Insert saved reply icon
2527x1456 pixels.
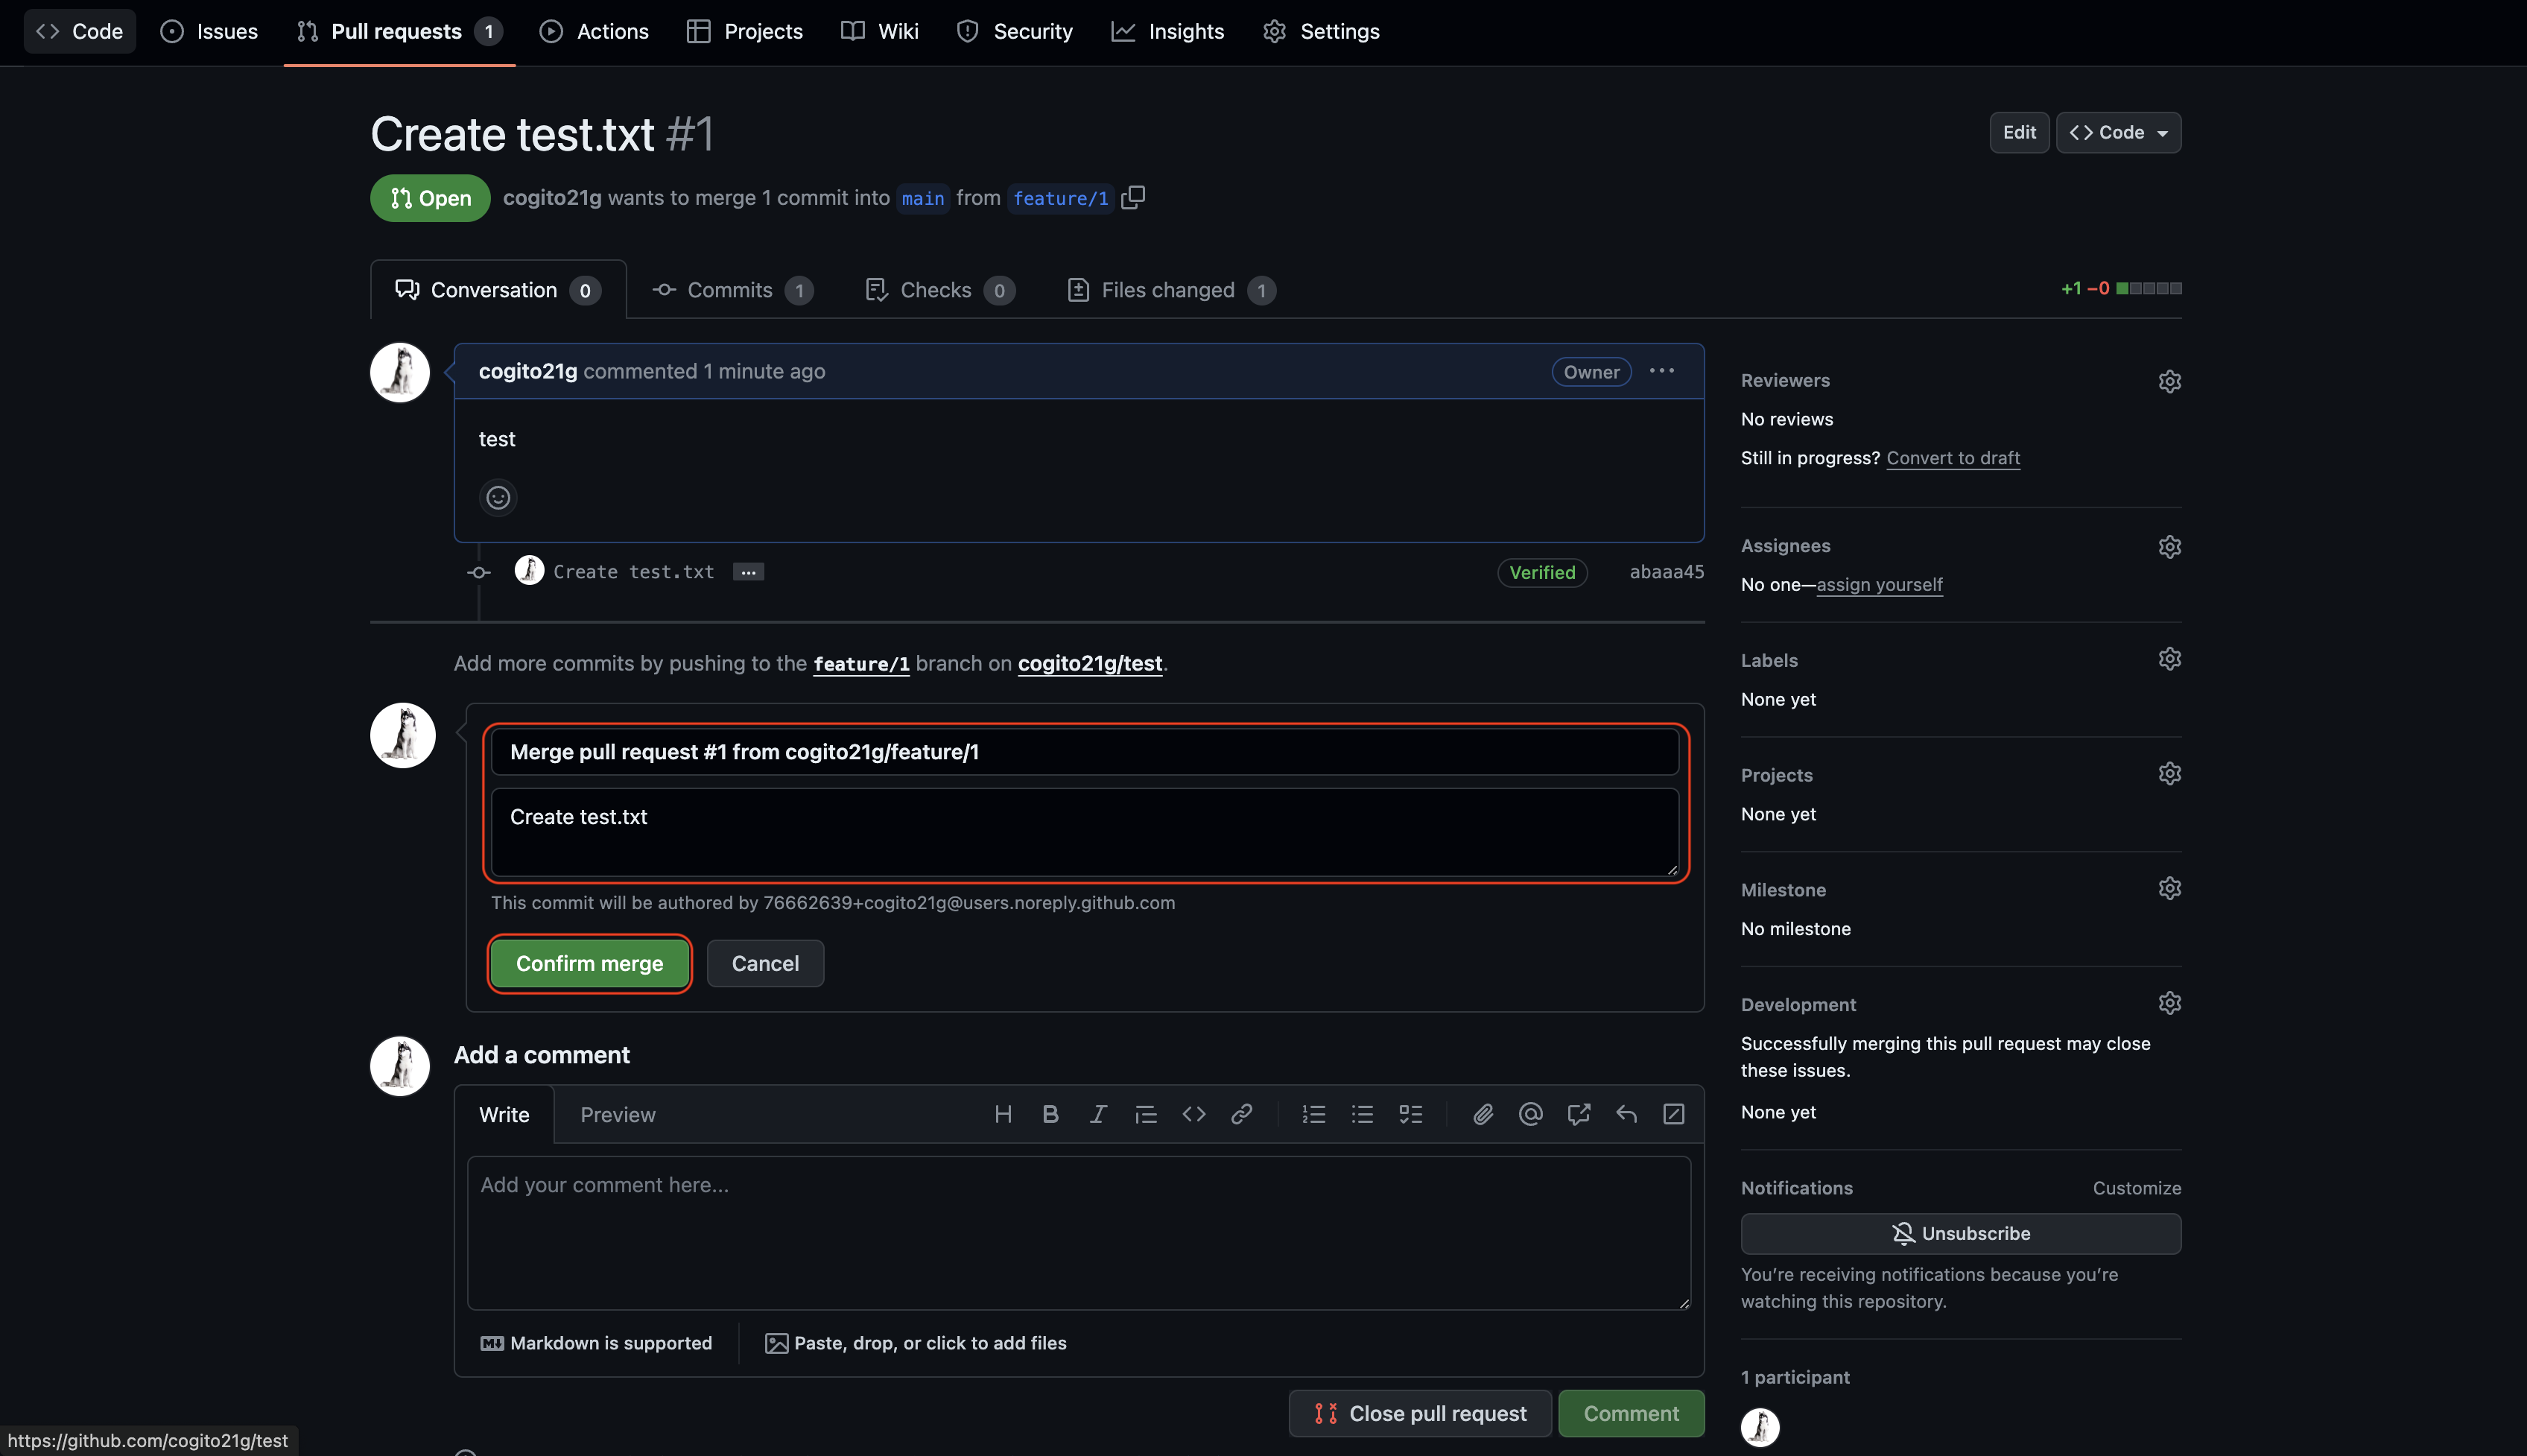point(1626,1114)
